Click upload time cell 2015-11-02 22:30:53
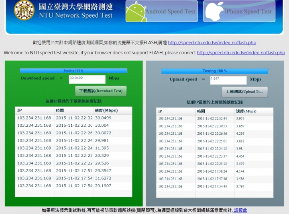Screen dimensions: 289x214 pyautogui.click(x=215, y=126)
